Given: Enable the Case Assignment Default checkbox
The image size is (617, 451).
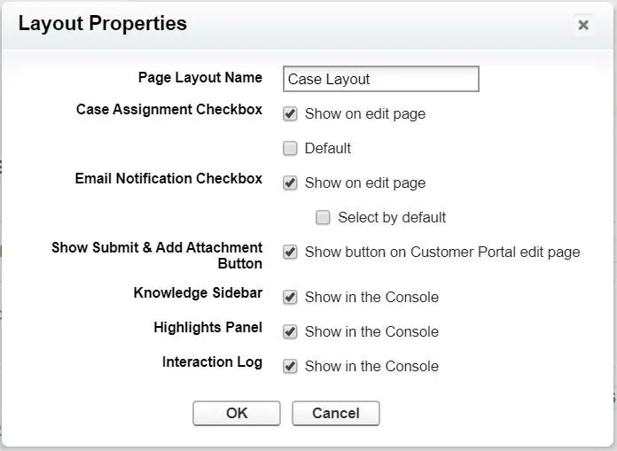Looking at the screenshot, I should pyautogui.click(x=290, y=149).
